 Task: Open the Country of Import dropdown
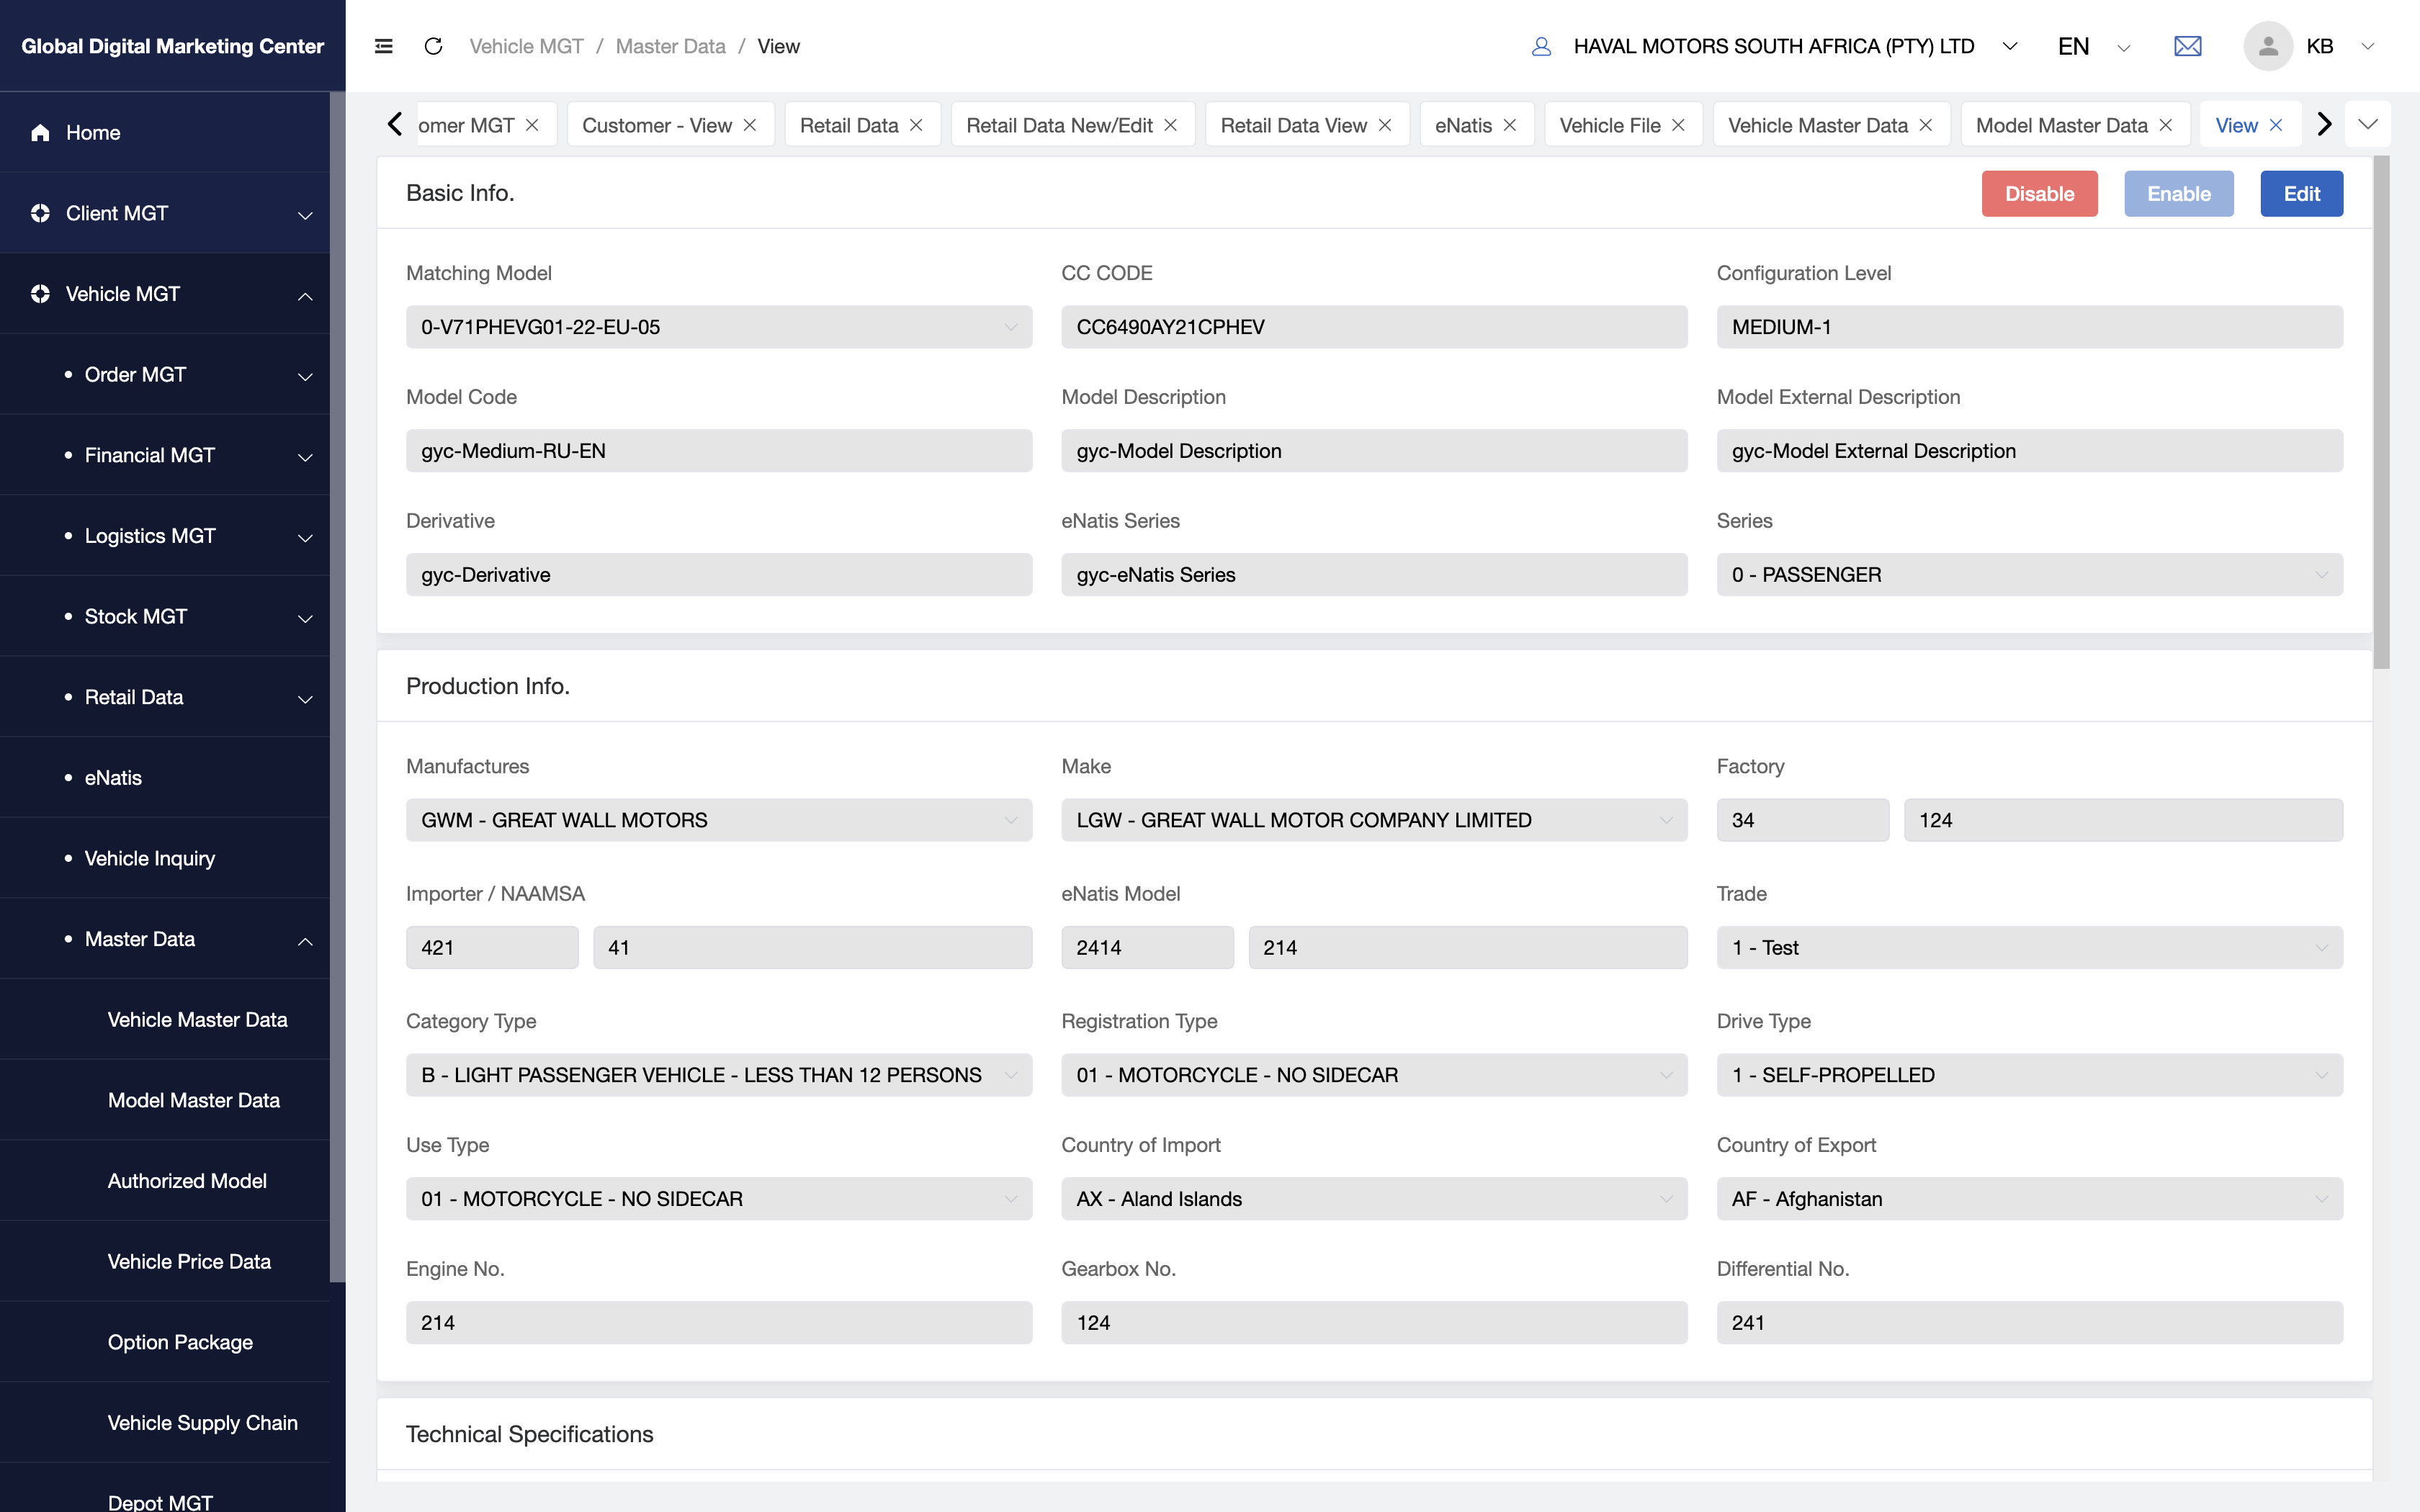pyautogui.click(x=1374, y=1199)
